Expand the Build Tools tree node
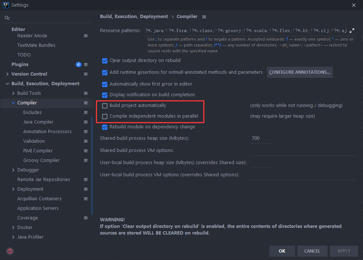Image resolution: width=363 pixels, height=260 pixels. tap(13, 93)
